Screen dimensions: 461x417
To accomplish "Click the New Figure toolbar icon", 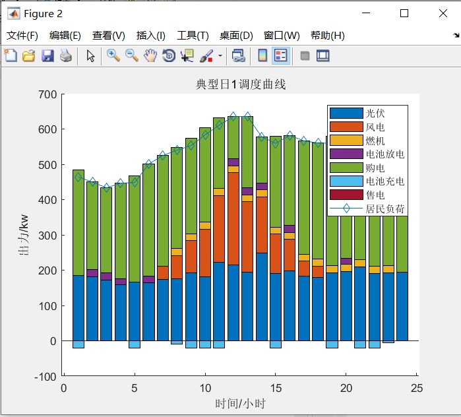I will click(x=11, y=55).
